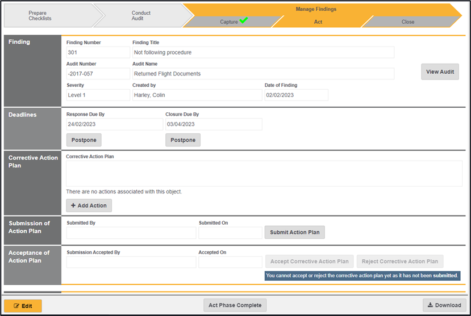Screen dimensions: 471x316
Task: Postpone the Closure Due By deadline
Action: tap(183, 140)
